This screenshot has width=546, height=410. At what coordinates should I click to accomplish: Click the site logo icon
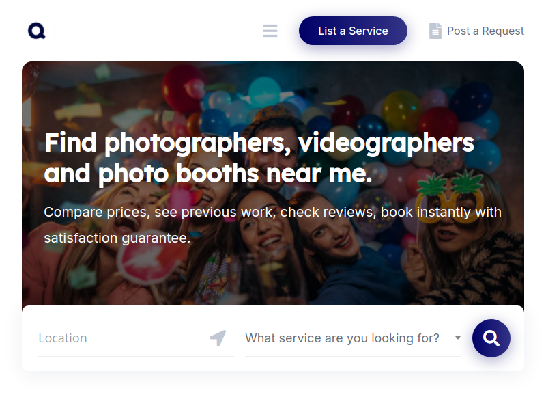37,31
